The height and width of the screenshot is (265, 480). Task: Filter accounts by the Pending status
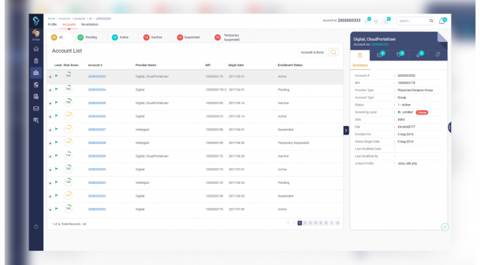pyautogui.click(x=88, y=37)
